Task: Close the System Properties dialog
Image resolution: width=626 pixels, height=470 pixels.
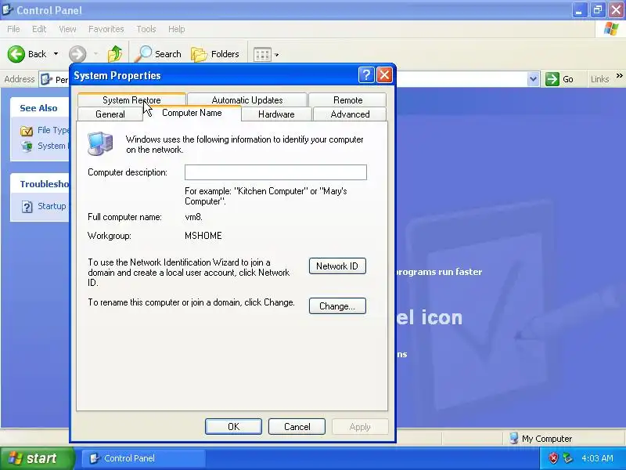Action: 384,74
